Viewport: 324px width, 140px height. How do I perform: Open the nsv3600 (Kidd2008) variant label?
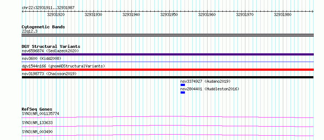(42, 58)
